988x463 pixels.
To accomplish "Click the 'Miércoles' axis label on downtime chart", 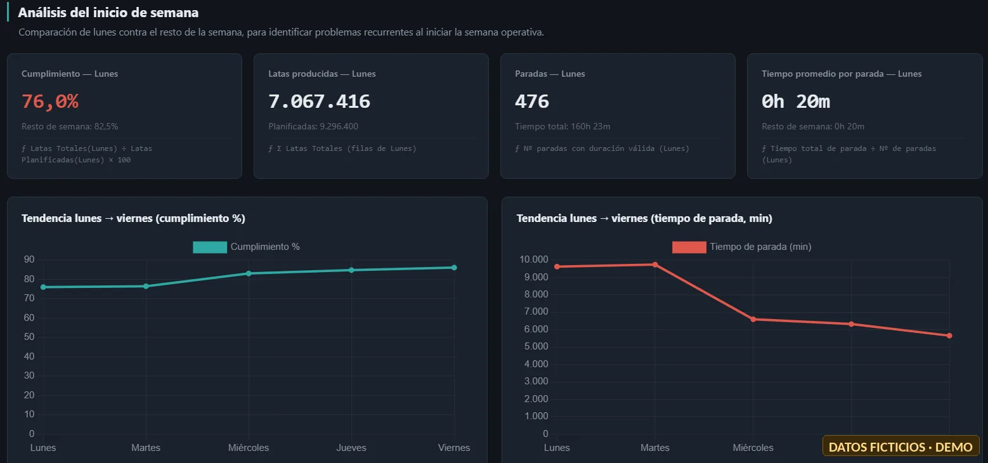I will (753, 448).
